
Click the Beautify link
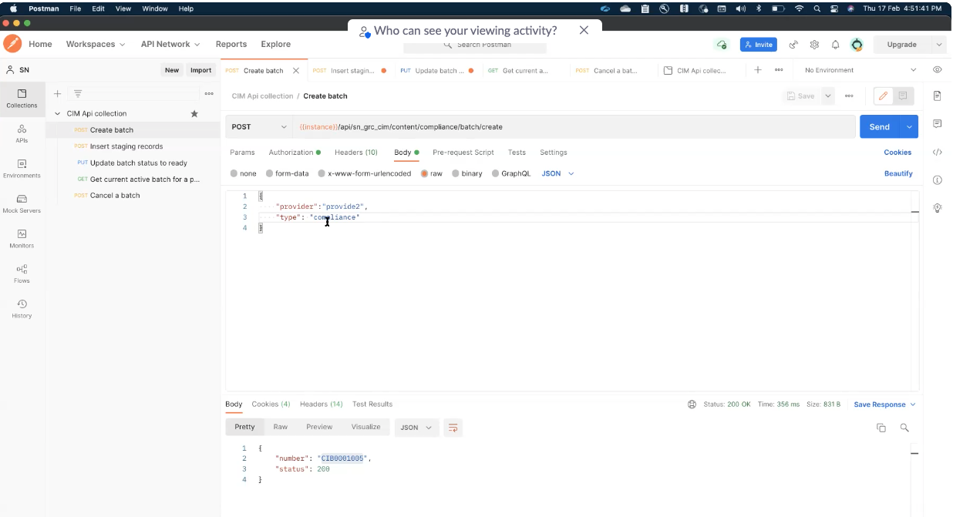pos(898,173)
